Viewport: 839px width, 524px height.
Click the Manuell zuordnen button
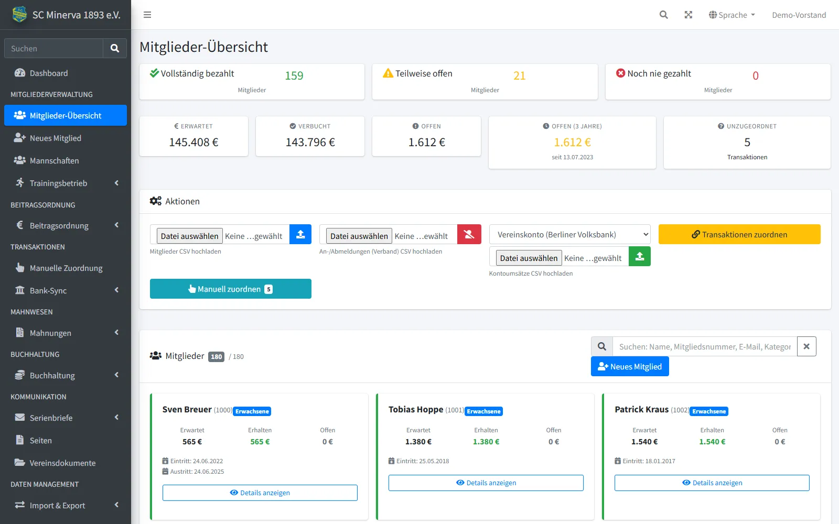(x=231, y=289)
